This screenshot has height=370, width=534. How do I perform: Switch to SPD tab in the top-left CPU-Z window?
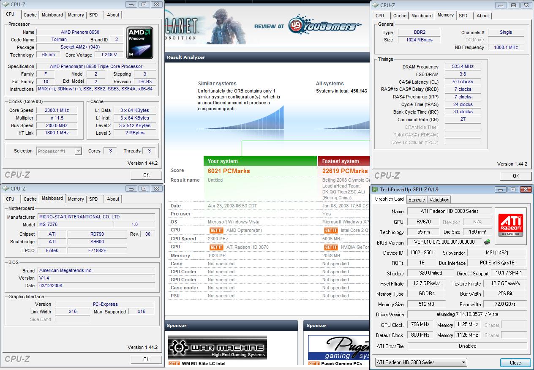pyautogui.click(x=94, y=15)
